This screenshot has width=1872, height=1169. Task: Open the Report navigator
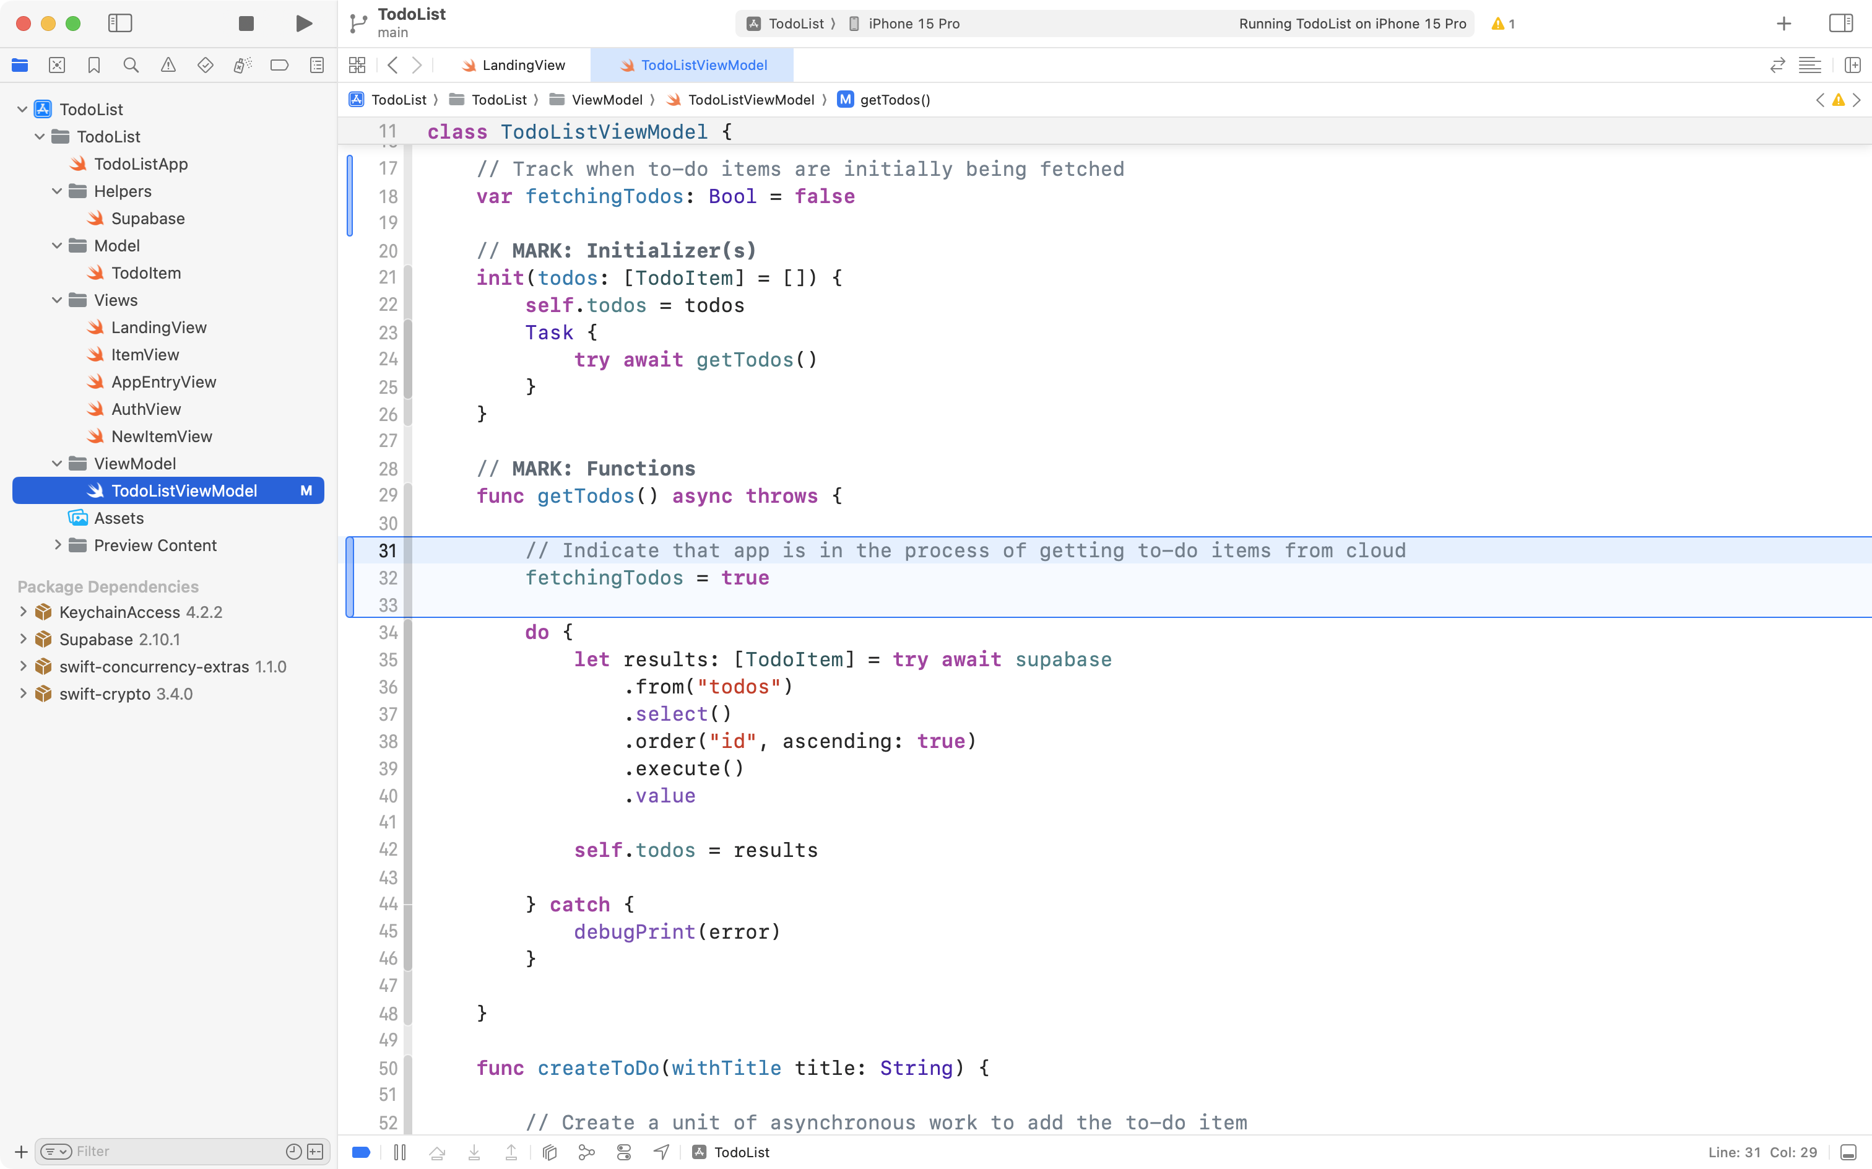[316, 65]
